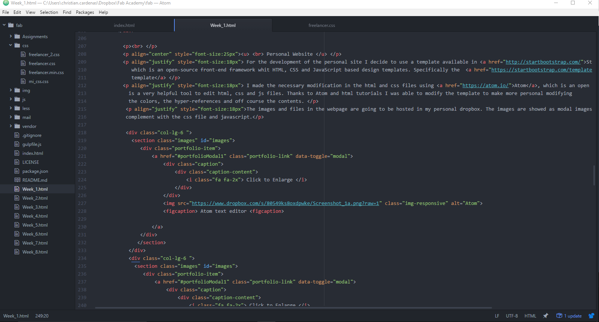Click the Atom app icon in title bar
Viewport: 599px width, 322px height.
pos(6,3)
